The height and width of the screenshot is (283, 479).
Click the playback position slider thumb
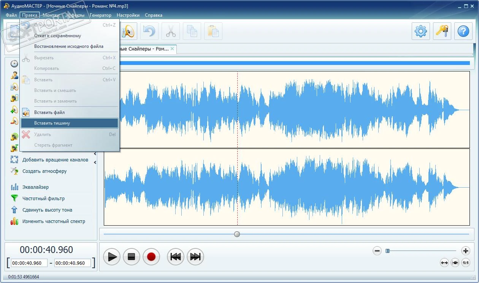[x=237, y=234]
